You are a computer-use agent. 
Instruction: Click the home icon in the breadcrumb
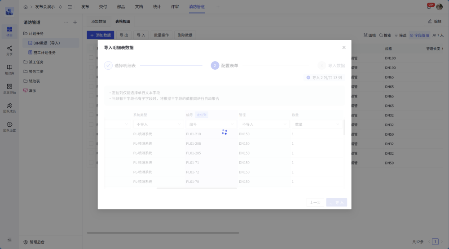26,7
